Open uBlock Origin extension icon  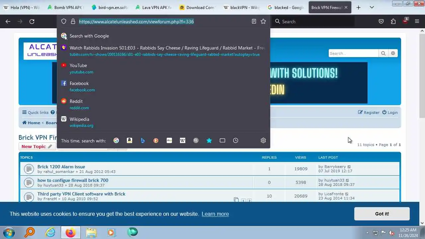pyautogui.click(x=405, y=21)
